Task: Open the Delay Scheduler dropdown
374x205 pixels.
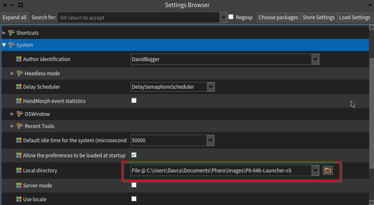Action: 211,87
